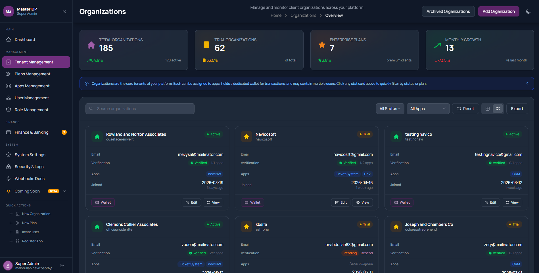Click Organizations breadcrumb link
Viewport: 539px width, 273px height.
(x=303, y=15)
